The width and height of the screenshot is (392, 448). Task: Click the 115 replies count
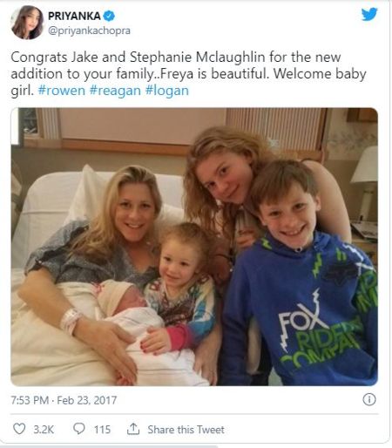click(x=102, y=430)
